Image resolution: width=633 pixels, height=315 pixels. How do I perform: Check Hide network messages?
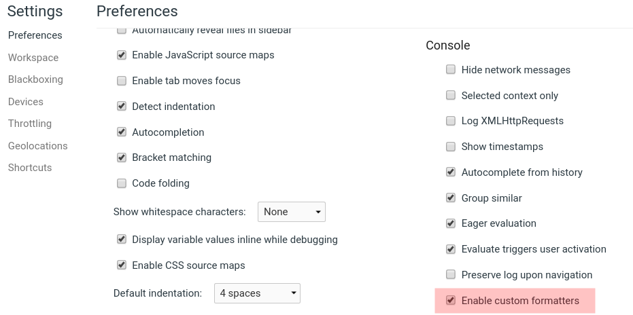(x=451, y=70)
